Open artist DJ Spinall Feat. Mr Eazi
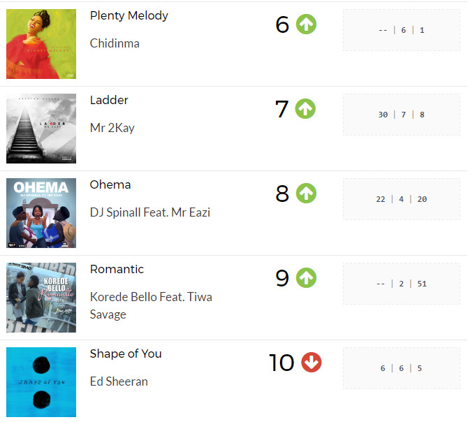The width and height of the screenshot is (468, 422). (150, 212)
